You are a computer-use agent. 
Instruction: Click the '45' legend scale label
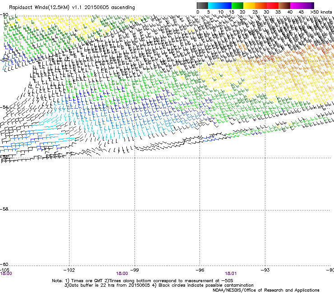coord(301,12)
